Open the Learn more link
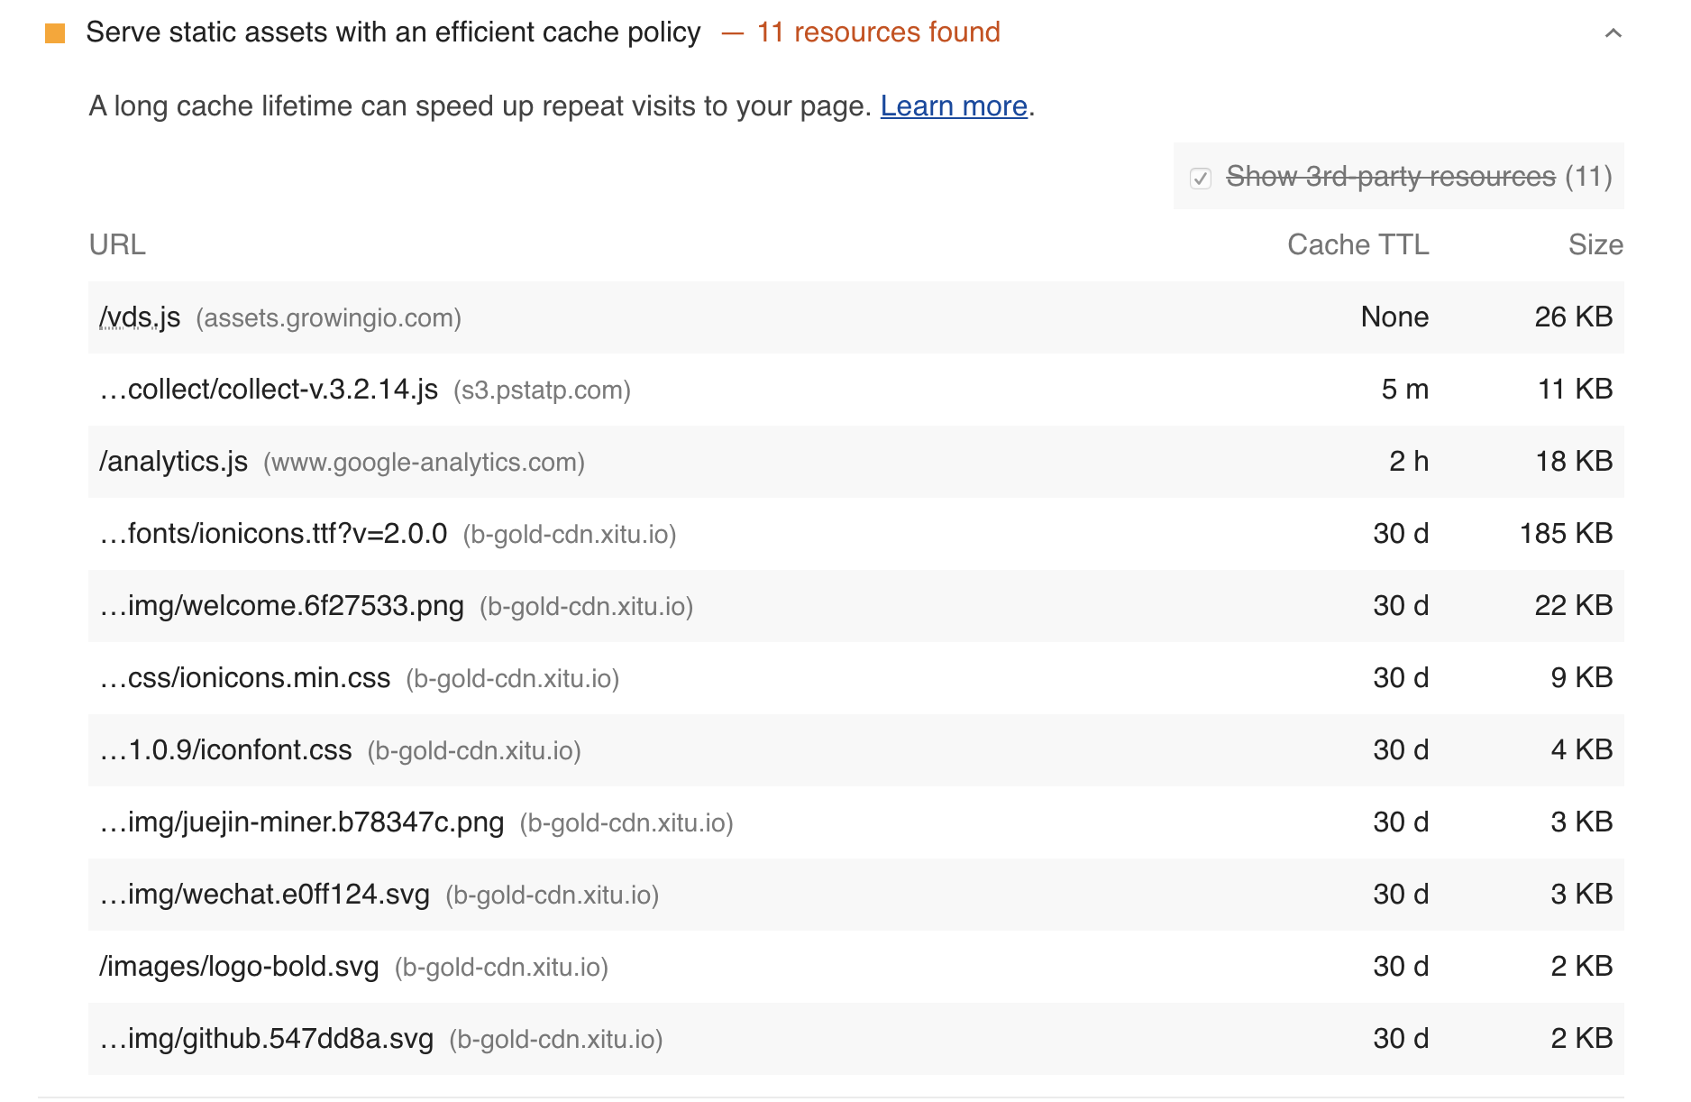 (x=954, y=106)
